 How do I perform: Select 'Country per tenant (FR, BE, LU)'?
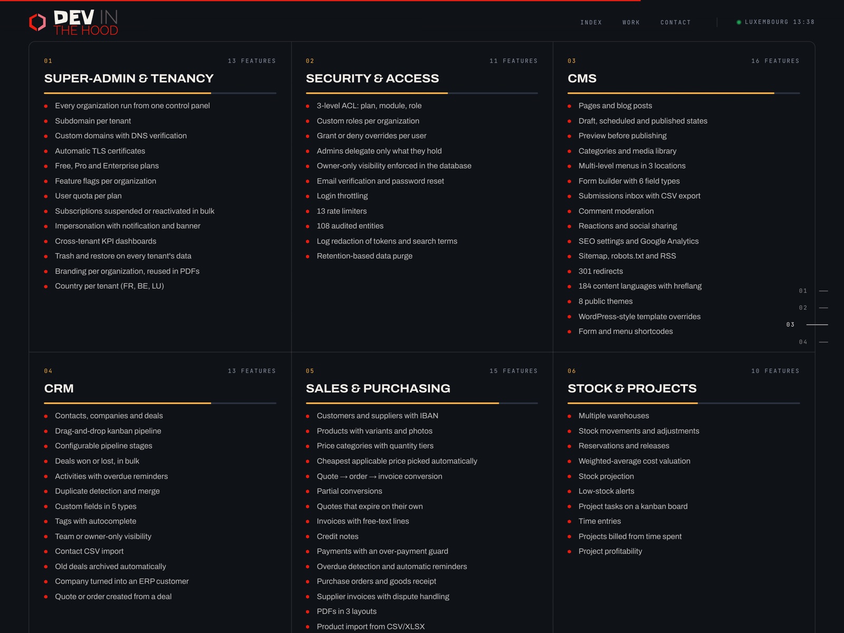(x=109, y=286)
